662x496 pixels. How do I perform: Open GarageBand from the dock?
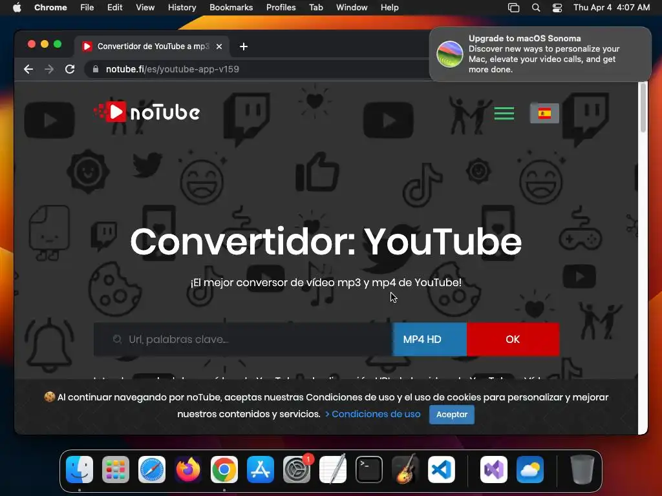pyautogui.click(x=405, y=470)
